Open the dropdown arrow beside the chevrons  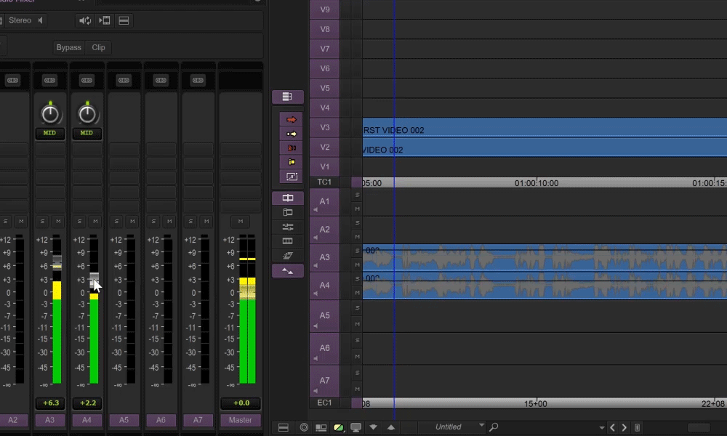(x=601, y=428)
